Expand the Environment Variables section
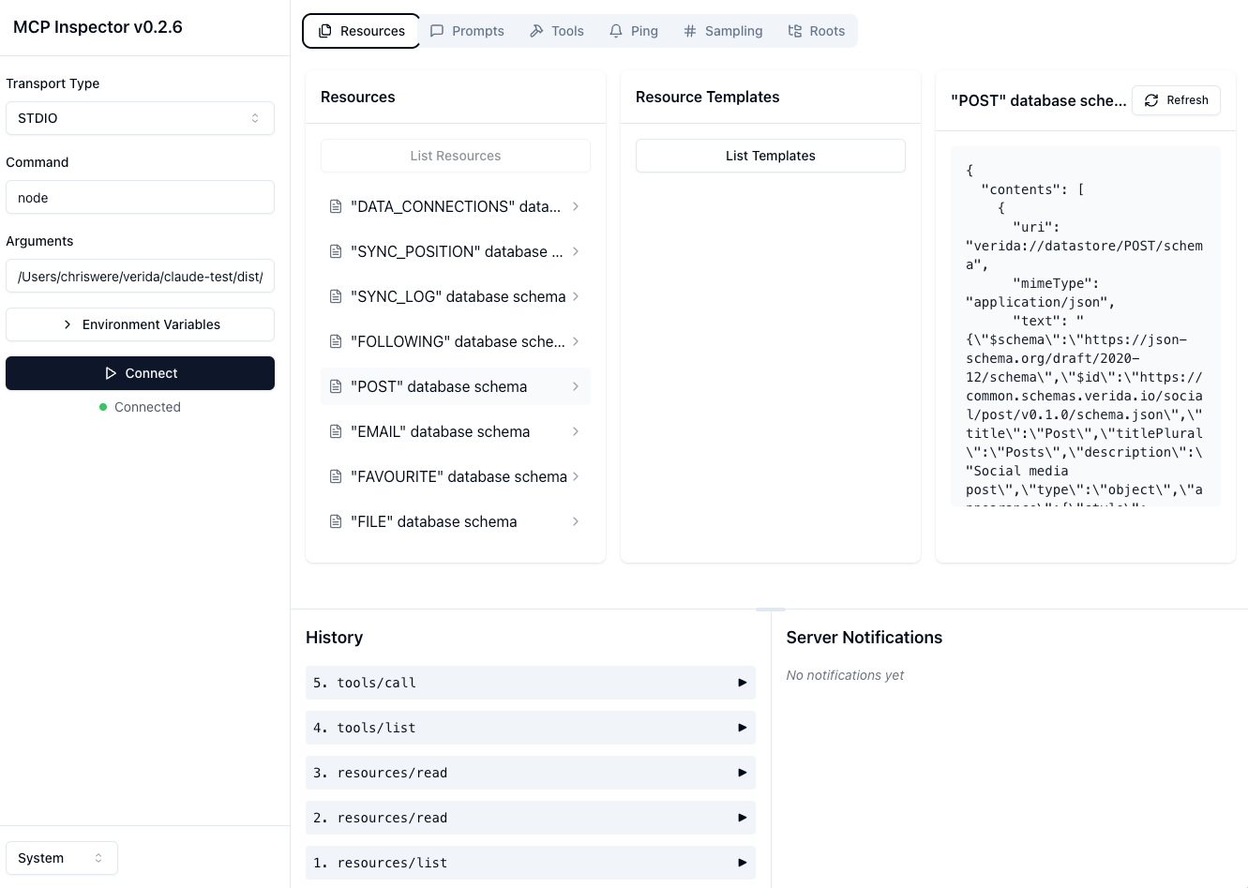 click(140, 324)
